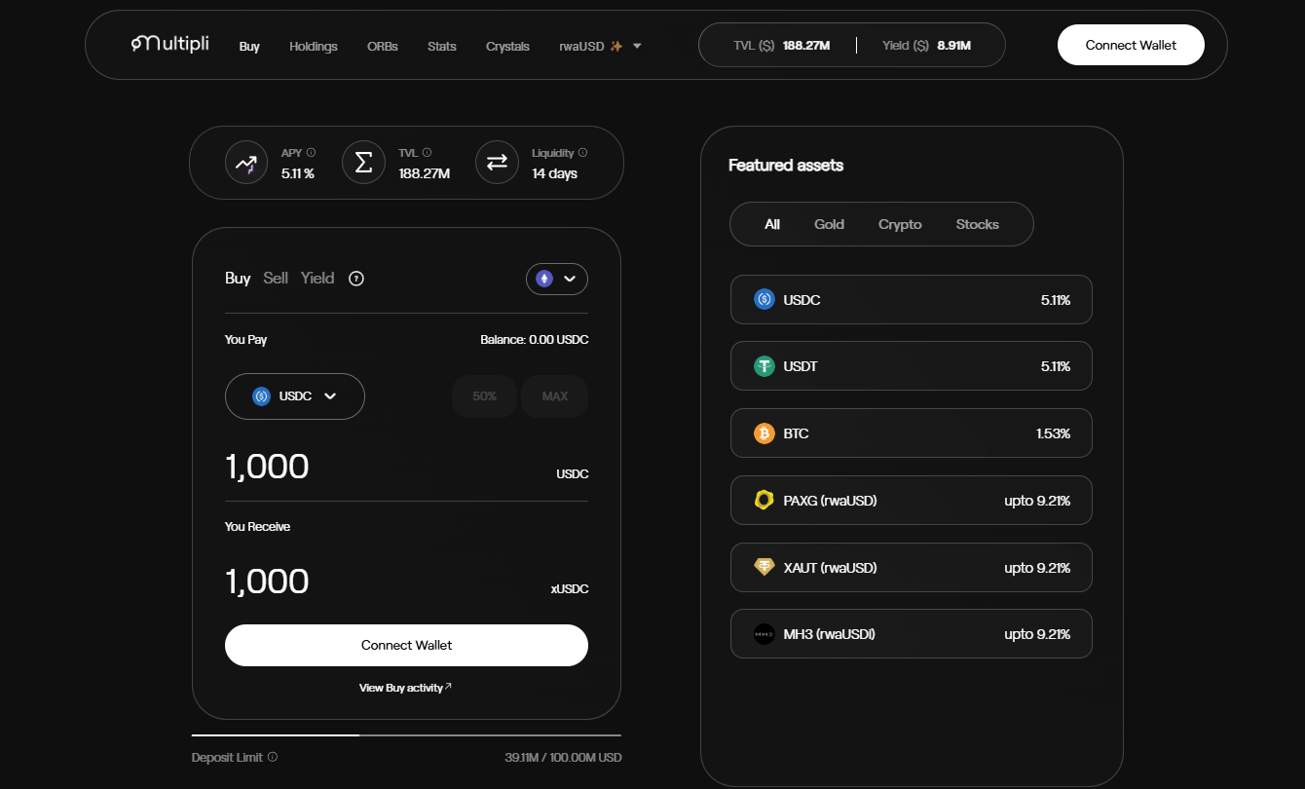Click the deposit limit progress bar
This screenshot has height=789, width=1305.
click(406, 735)
